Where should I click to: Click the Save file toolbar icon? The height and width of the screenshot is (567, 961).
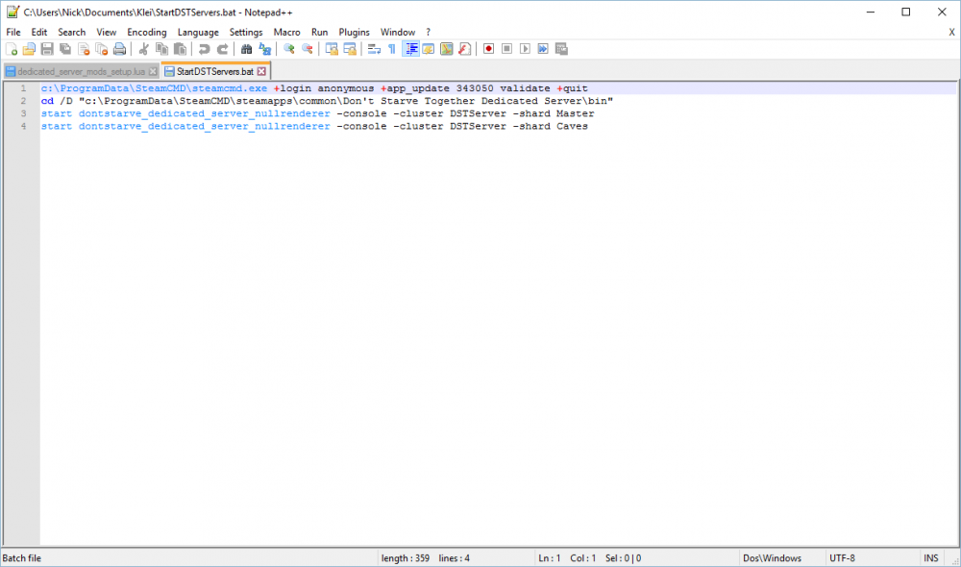[46, 49]
